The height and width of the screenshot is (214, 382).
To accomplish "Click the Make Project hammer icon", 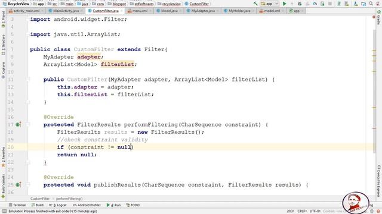I will 255,4.
